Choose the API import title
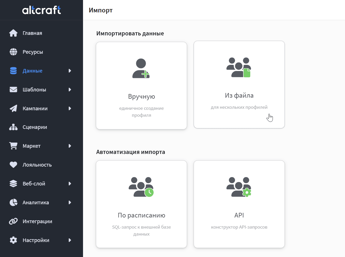The width and height of the screenshot is (345, 257). coord(239,215)
